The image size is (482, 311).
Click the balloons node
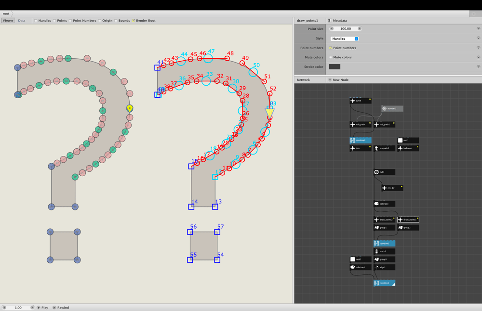[408, 148]
